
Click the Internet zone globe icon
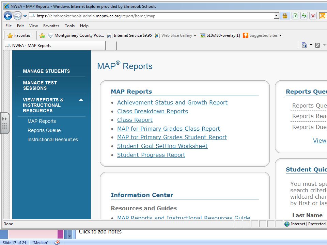point(287,224)
